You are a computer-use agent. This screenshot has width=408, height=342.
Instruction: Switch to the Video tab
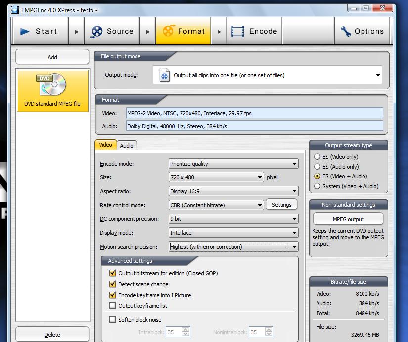point(106,145)
